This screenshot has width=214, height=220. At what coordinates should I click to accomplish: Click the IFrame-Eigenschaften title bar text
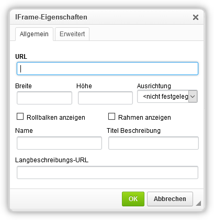pyautogui.click(x=51, y=17)
